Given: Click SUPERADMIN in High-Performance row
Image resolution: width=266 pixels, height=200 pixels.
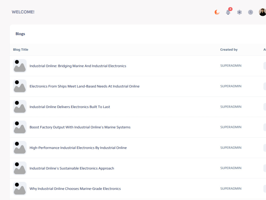Looking at the screenshot, I should (x=231, y=148).
